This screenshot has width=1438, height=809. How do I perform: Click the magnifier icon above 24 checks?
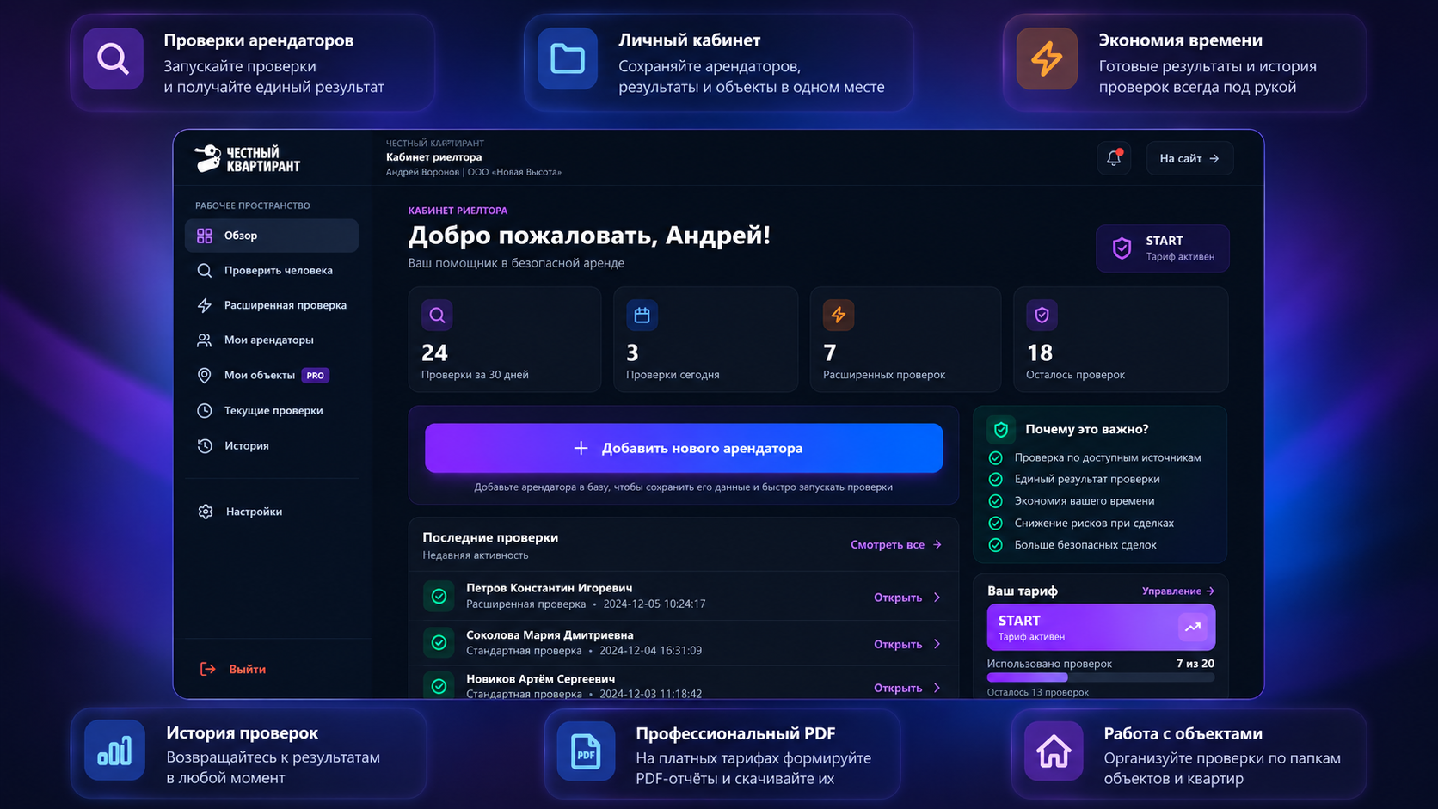coord(437,315)
